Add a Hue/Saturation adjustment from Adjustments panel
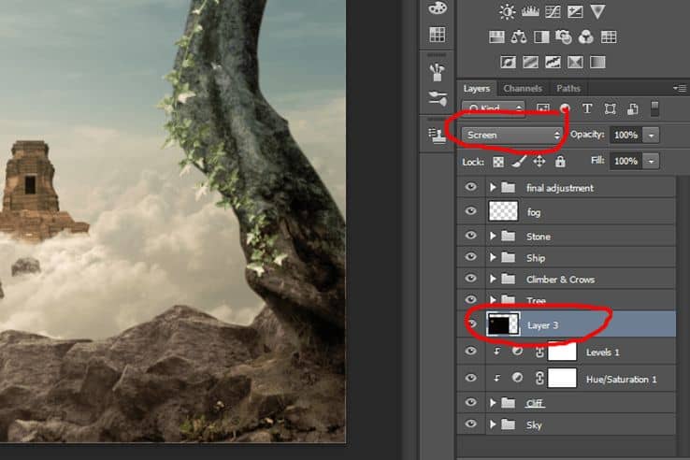 (496, 37)
